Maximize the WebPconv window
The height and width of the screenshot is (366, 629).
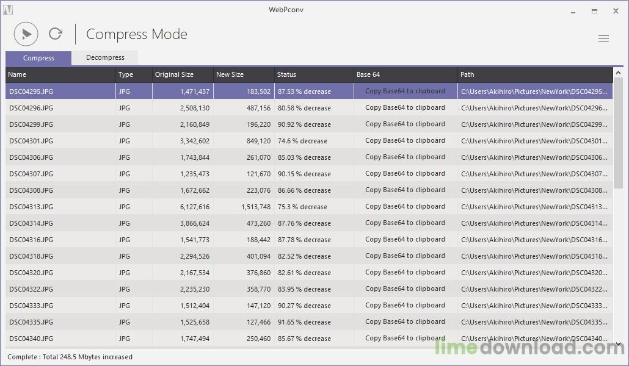pos(594,11)
